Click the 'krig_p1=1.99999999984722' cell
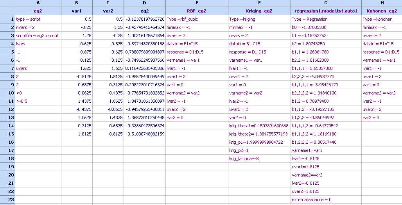This screenshot has height=205, width=402. coord(259,142)
